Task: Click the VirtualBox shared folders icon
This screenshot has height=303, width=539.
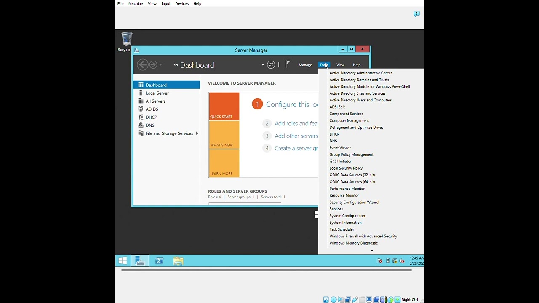Action: click(x=362, y=300)
